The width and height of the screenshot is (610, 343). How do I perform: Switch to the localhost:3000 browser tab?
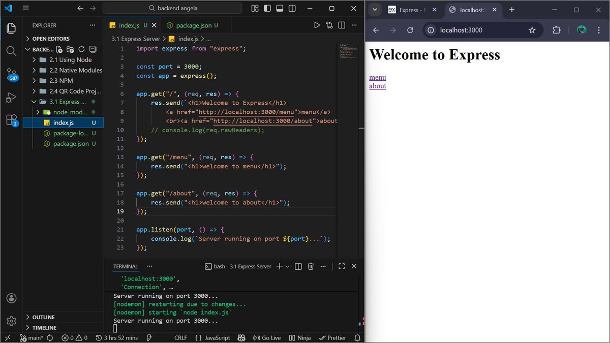click(x=470, y=10)
